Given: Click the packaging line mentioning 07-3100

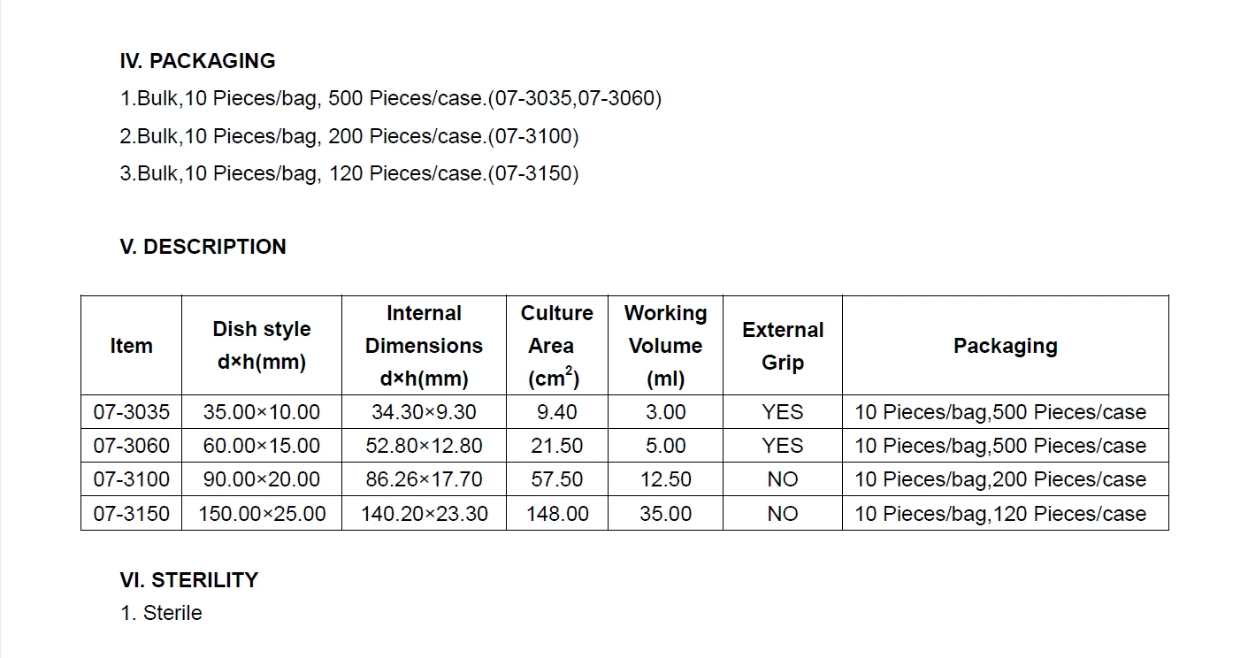Looking at the screenshot, I should click(349, 136).
